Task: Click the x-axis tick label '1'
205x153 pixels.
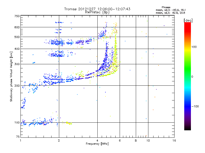Action: tap(20, 141)
